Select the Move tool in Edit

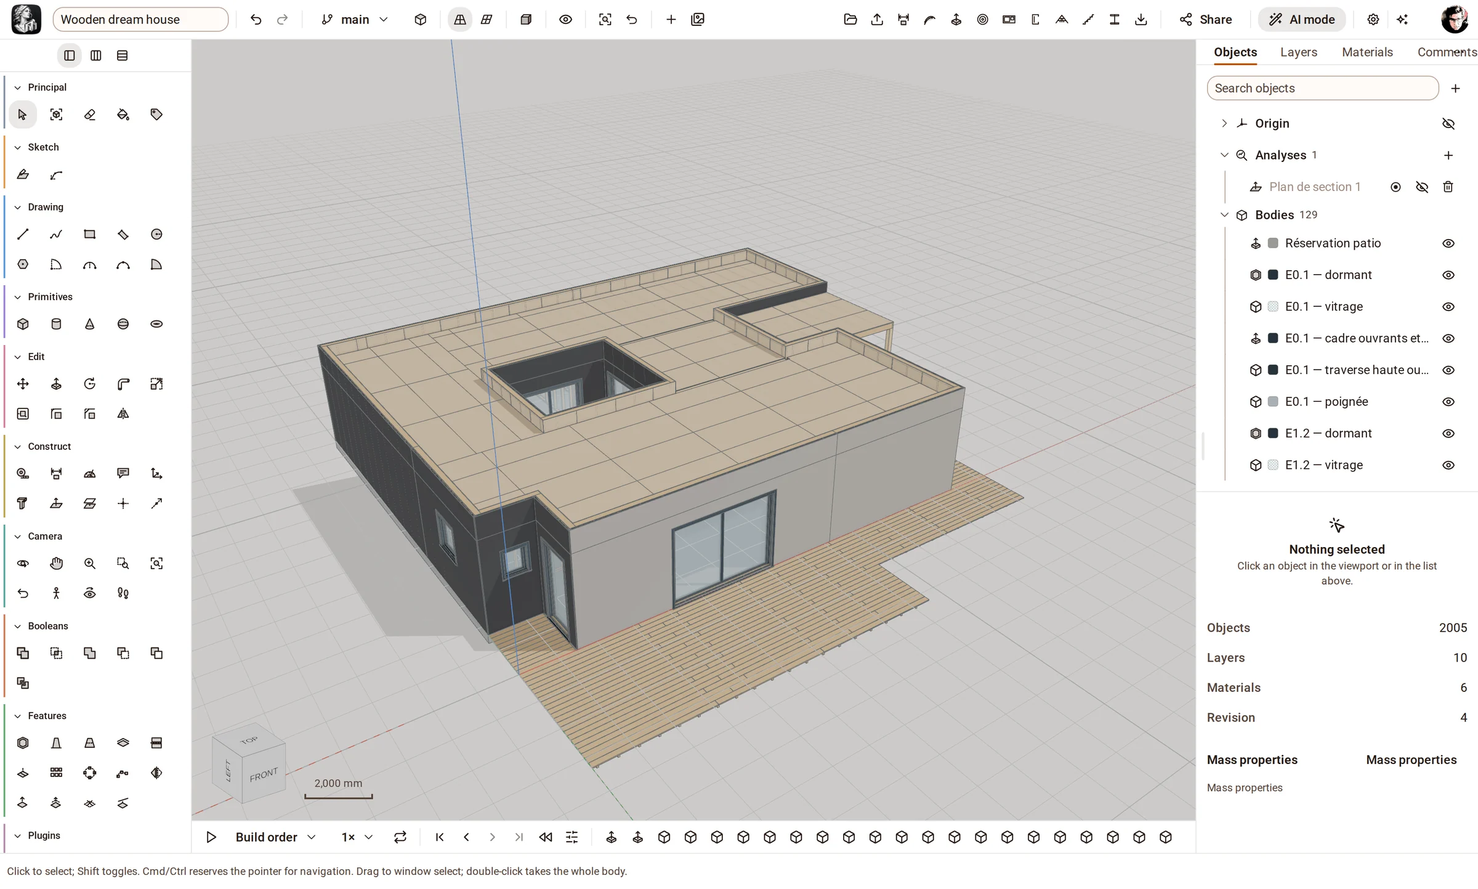click(x=23, y=384)
